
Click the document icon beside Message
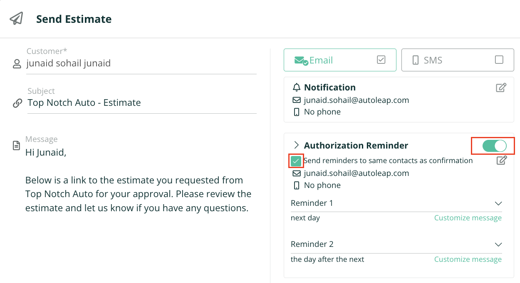(16, 146)
